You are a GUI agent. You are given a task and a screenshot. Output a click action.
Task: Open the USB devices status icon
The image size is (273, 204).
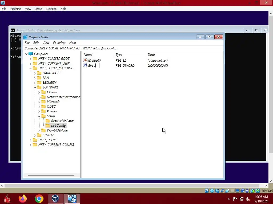[227, 191]
